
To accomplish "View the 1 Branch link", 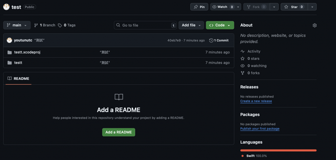I will click(45, 25).
